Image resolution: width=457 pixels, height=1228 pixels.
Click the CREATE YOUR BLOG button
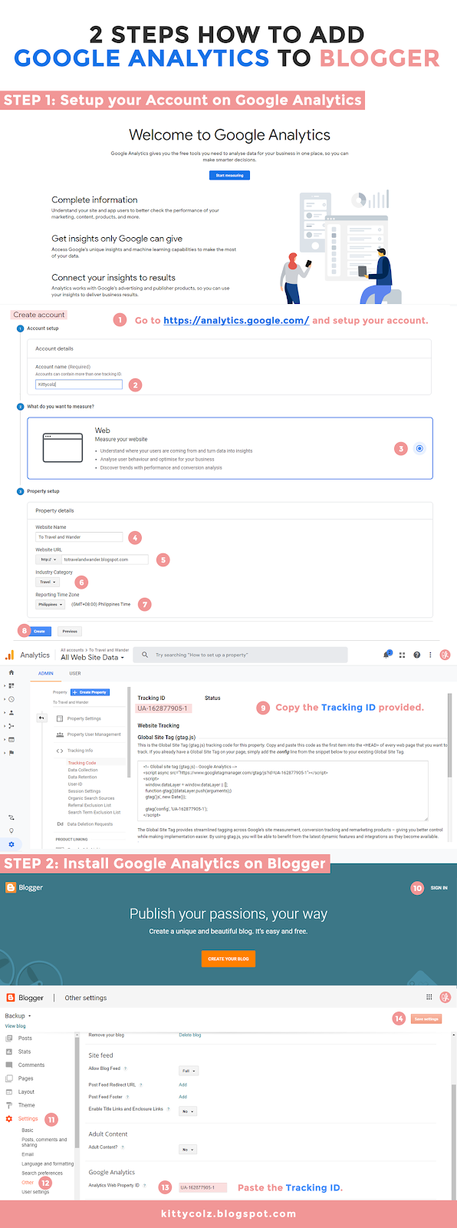(x=228, y=959)
